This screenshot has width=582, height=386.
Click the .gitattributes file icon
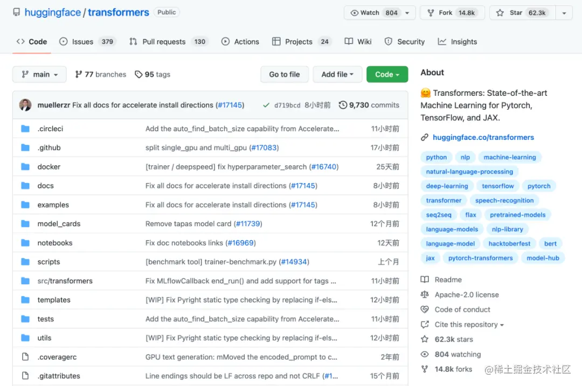[x=25, y=376]
